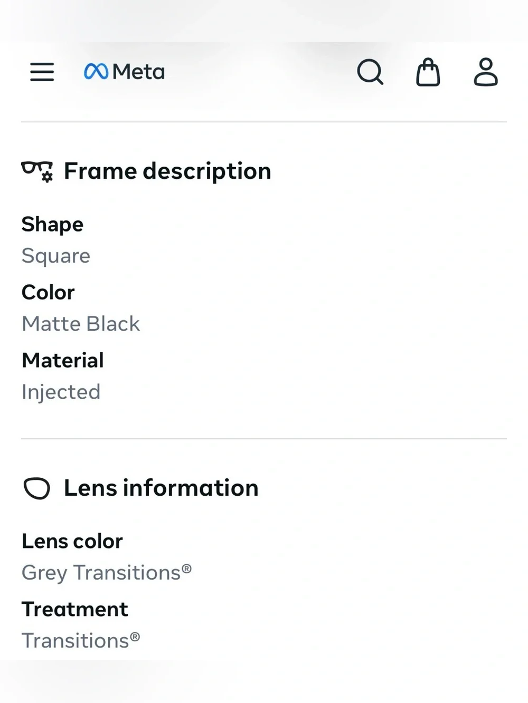Click the Injected material value
528x703 pixels.
coord(61,392)
